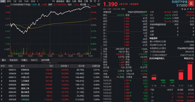Sort list via 涨跌幅 column dropdown arrow
The image size is (195, 102).
click(68, 66)
